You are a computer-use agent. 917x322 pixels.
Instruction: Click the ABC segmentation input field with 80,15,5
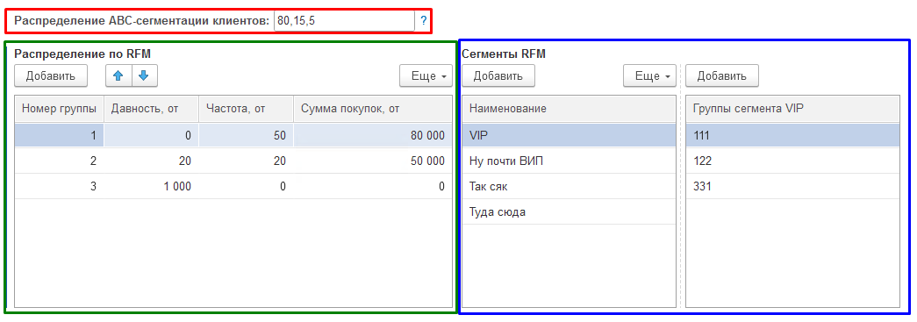coord(344,21)
